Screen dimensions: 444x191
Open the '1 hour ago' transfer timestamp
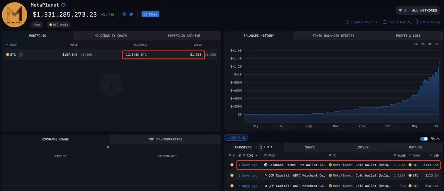click(248, 165)
